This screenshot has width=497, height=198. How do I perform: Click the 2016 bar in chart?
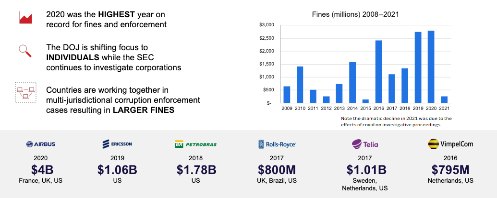379,72
